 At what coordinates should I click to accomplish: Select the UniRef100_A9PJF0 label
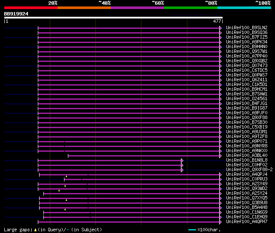[247, 113]
